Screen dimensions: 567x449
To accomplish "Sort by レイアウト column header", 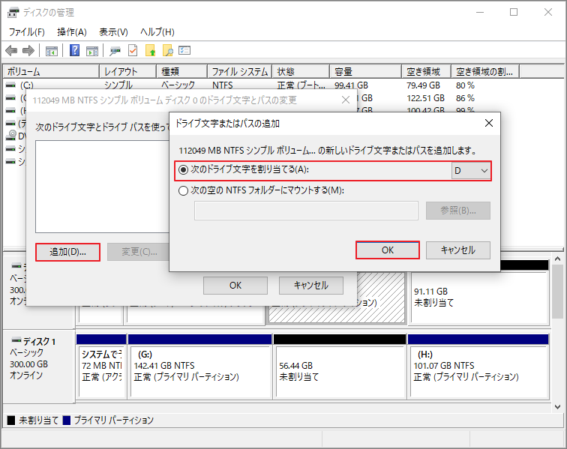I will (127, 71).
